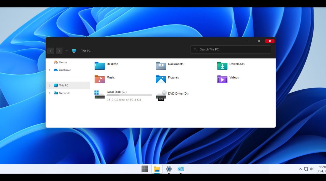Minimize the File Explorer window

[x=248, y=41]
